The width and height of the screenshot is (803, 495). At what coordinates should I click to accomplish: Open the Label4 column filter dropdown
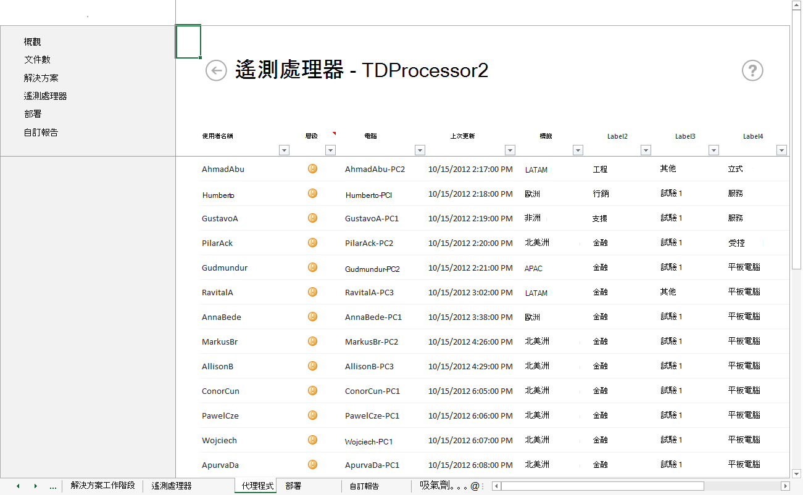[x=781, y=150]
